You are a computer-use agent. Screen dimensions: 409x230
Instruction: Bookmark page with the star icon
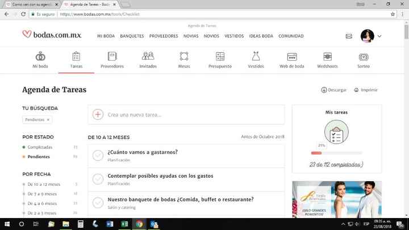point(393,14)
